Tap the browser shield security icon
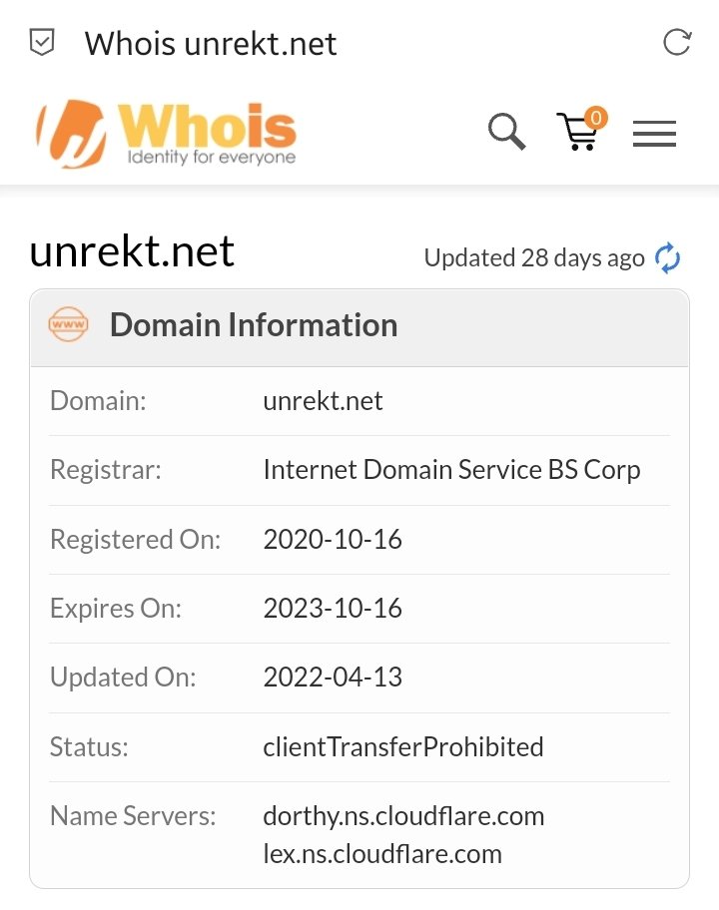Viewport: 719px width, 910px height. click(x=42, y=42)
